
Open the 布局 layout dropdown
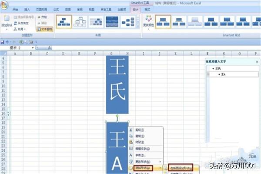tap(20, 29)
